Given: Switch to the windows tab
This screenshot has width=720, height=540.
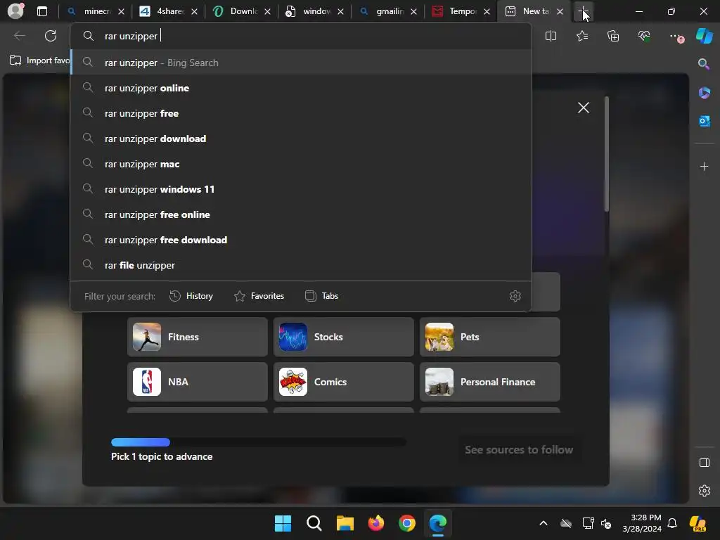Looking at the screenshot, I should pos(314,11).
